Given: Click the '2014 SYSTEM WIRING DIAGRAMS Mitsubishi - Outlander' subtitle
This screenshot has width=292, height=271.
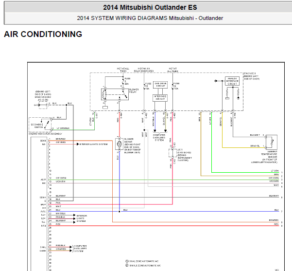Looking at the screenshot, I should [x=150, y=18].
